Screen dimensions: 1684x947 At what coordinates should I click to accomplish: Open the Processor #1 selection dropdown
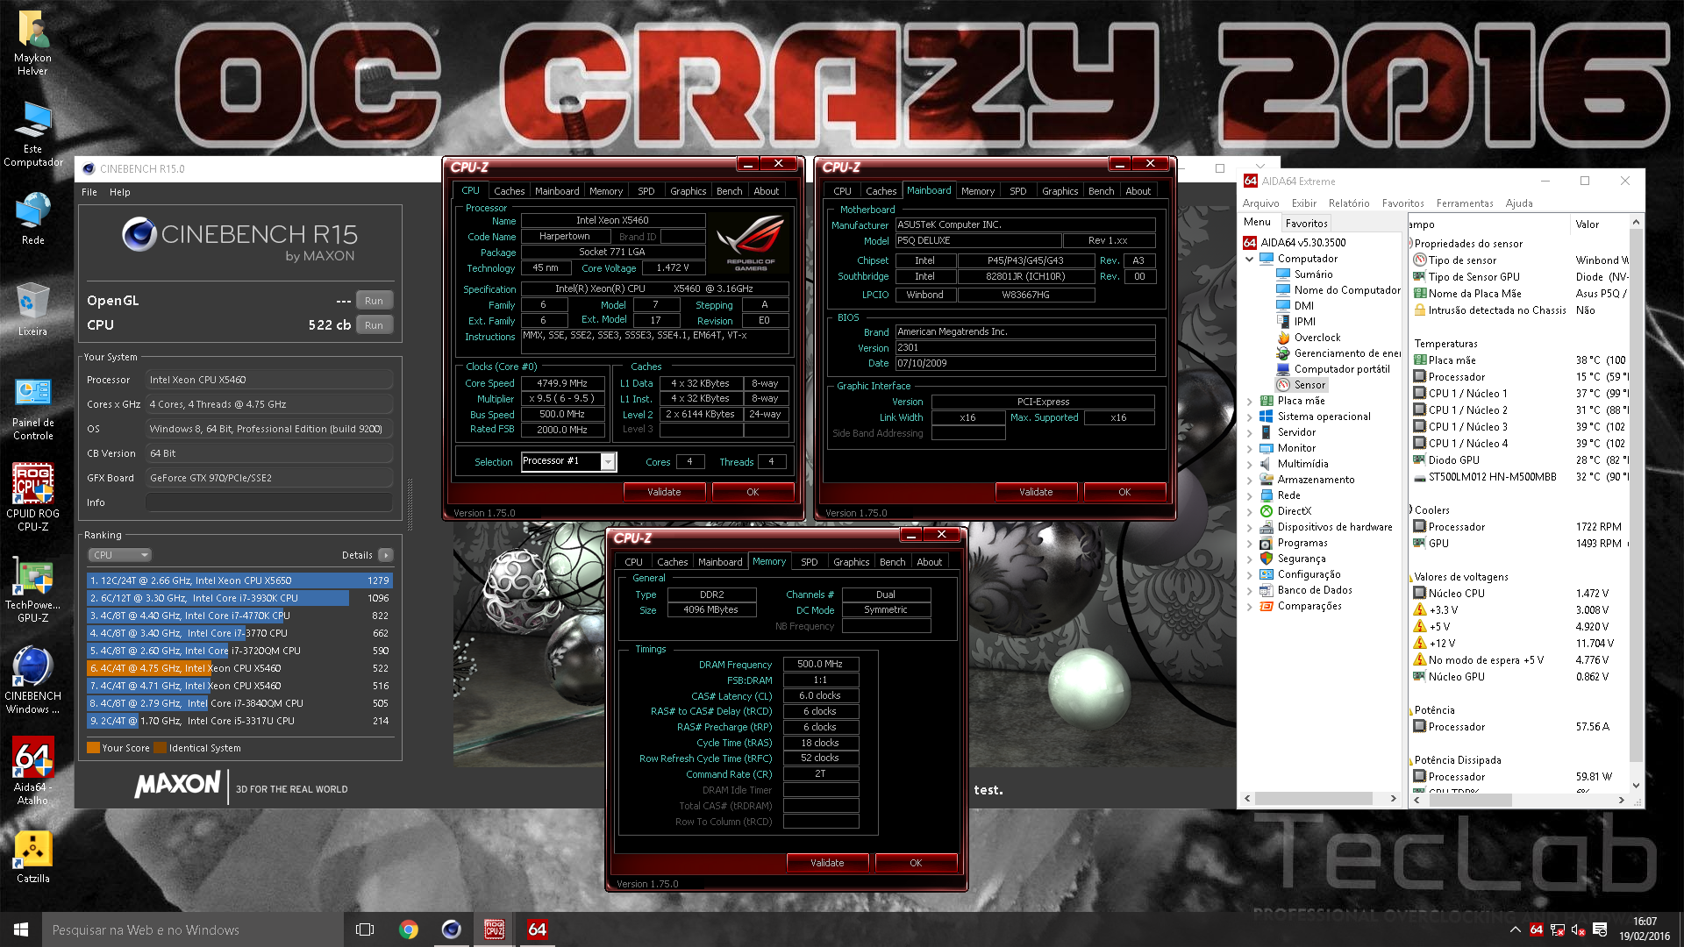click(x=607, y=462)
